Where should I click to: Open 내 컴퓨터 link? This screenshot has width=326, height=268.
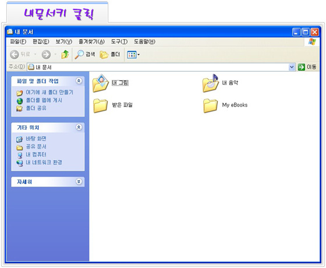tap(36, 154)
